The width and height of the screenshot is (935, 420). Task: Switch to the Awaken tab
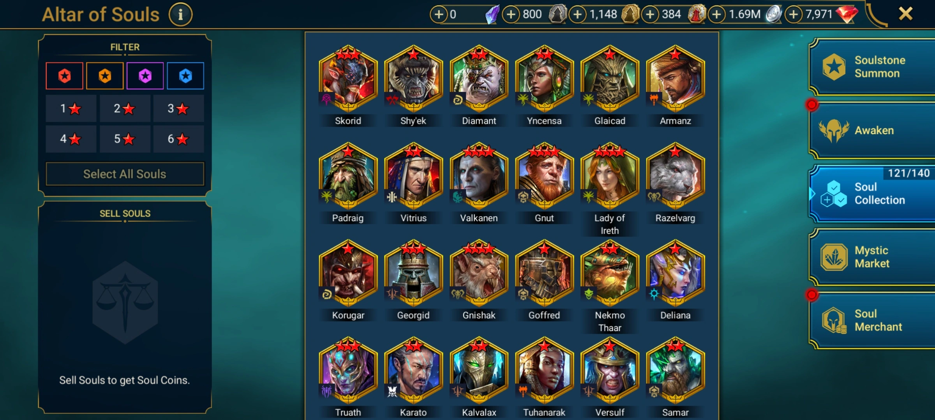[x=873, y=131]
